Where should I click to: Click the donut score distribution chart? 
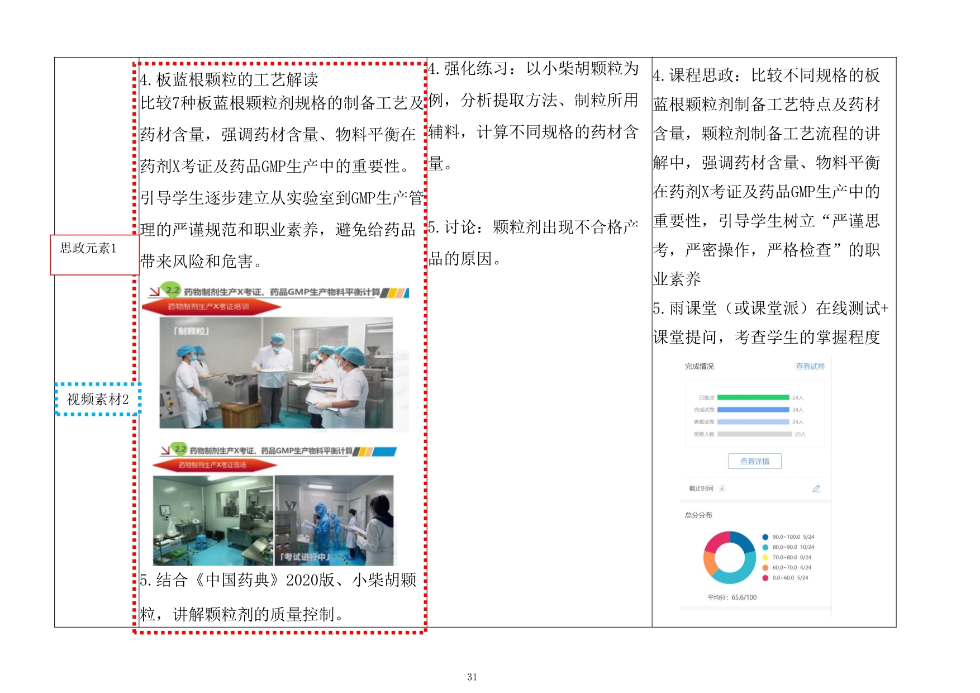(729, 557)
